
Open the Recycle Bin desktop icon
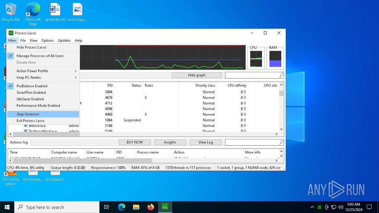11,12
